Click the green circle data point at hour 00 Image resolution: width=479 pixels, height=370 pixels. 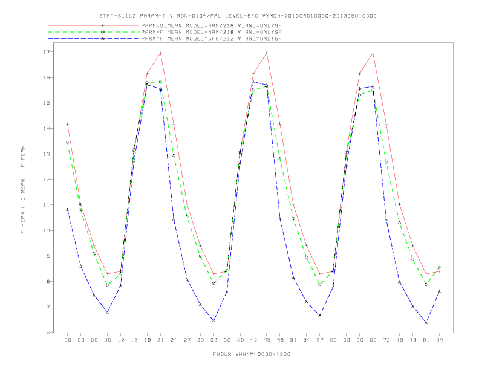[68, 143]
